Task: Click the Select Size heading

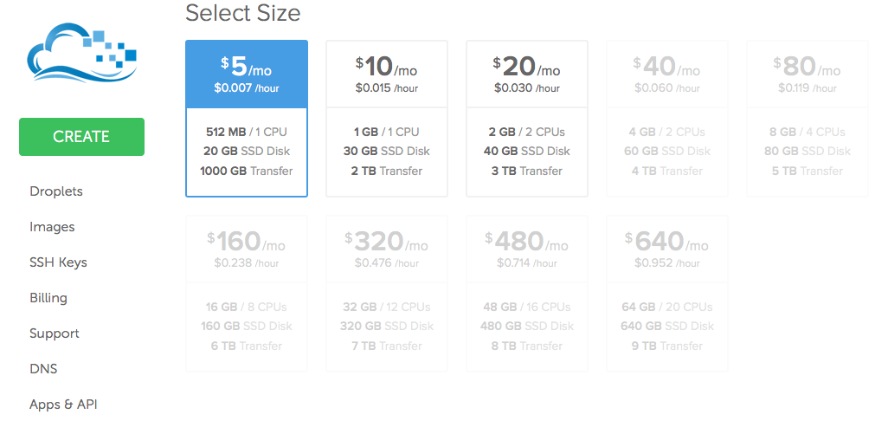Action: (x=243, y=12)
